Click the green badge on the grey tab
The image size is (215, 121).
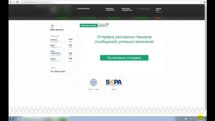tap(107, 24)
